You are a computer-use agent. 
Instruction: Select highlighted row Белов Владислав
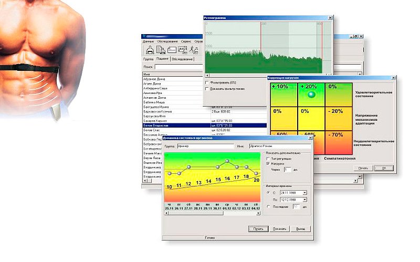[205, 125]
